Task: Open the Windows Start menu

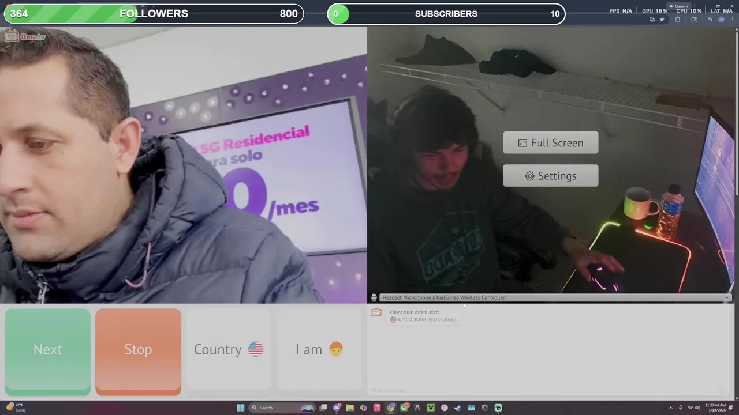Action: click(x=240, y=408)
